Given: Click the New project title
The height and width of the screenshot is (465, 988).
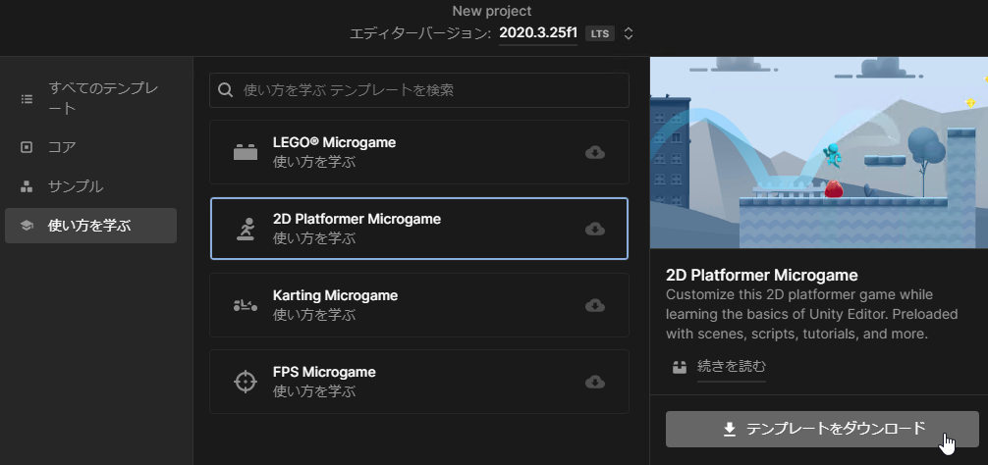Looking at the screenshot, I should (491, 12).
